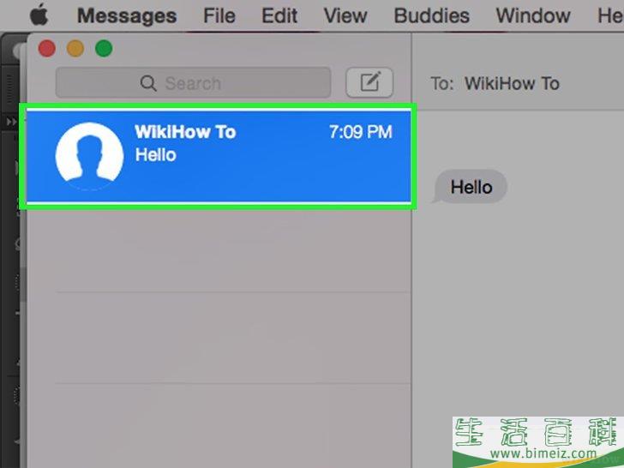The width and height of the screenshot is (624, 468).
Task: Maximize Messages window with green button
Action: pyautogui.click(x=104, y=49)
